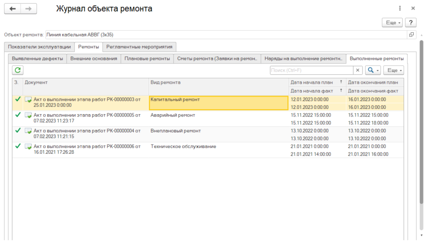Click the green refresh list icon
The image size is (424, 244).
[17, 70]
